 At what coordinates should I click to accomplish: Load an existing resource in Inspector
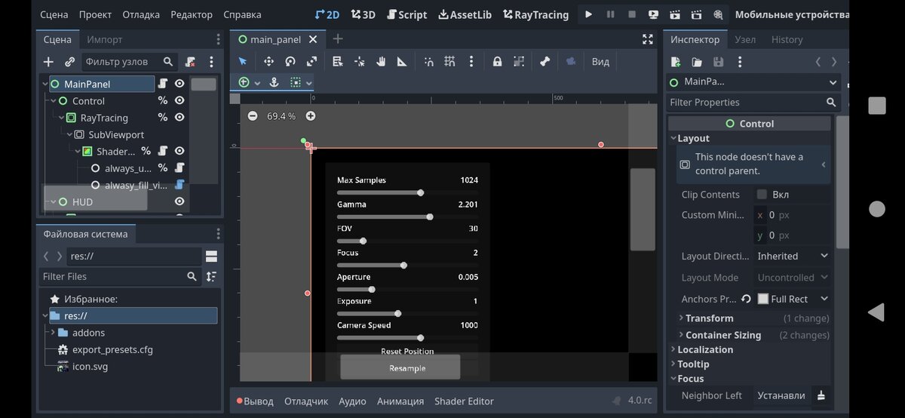pos(697,62)
